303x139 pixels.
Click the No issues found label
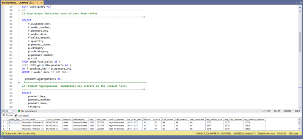coord(29,111)
